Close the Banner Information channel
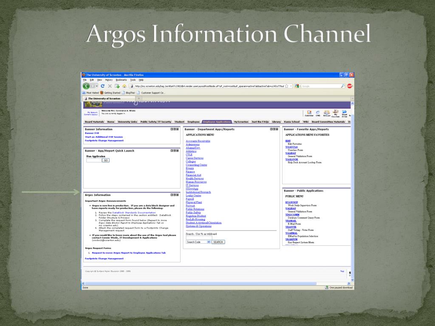This screenshot has width=435, height=326. tap(178, 129)
